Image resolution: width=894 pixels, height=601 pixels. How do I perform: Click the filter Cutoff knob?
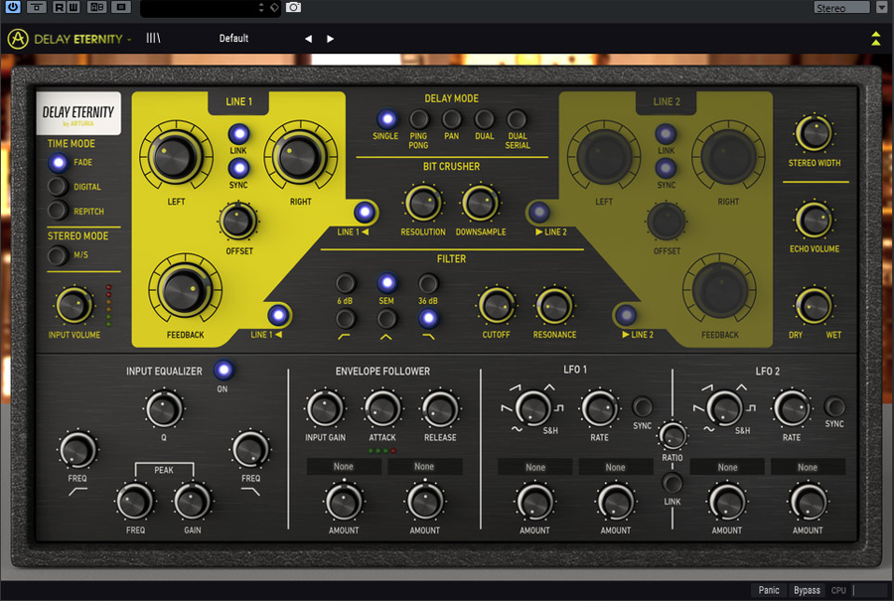click(496, 305)
